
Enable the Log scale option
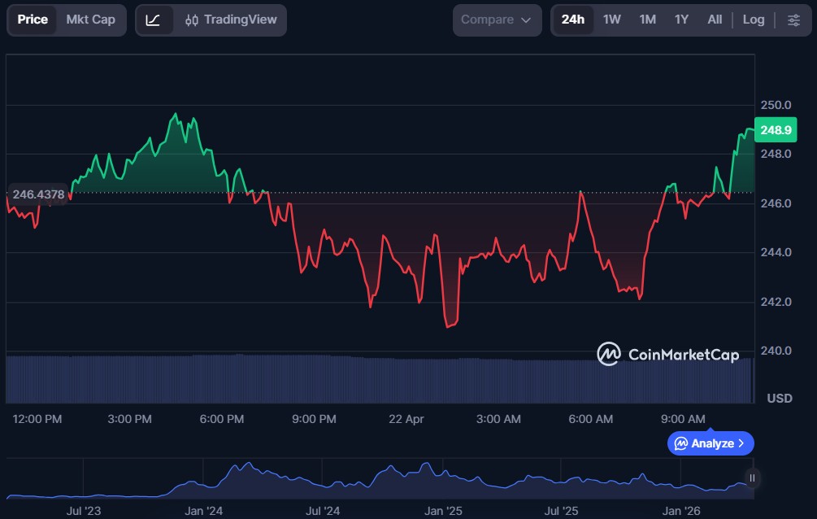coord(754,19)
